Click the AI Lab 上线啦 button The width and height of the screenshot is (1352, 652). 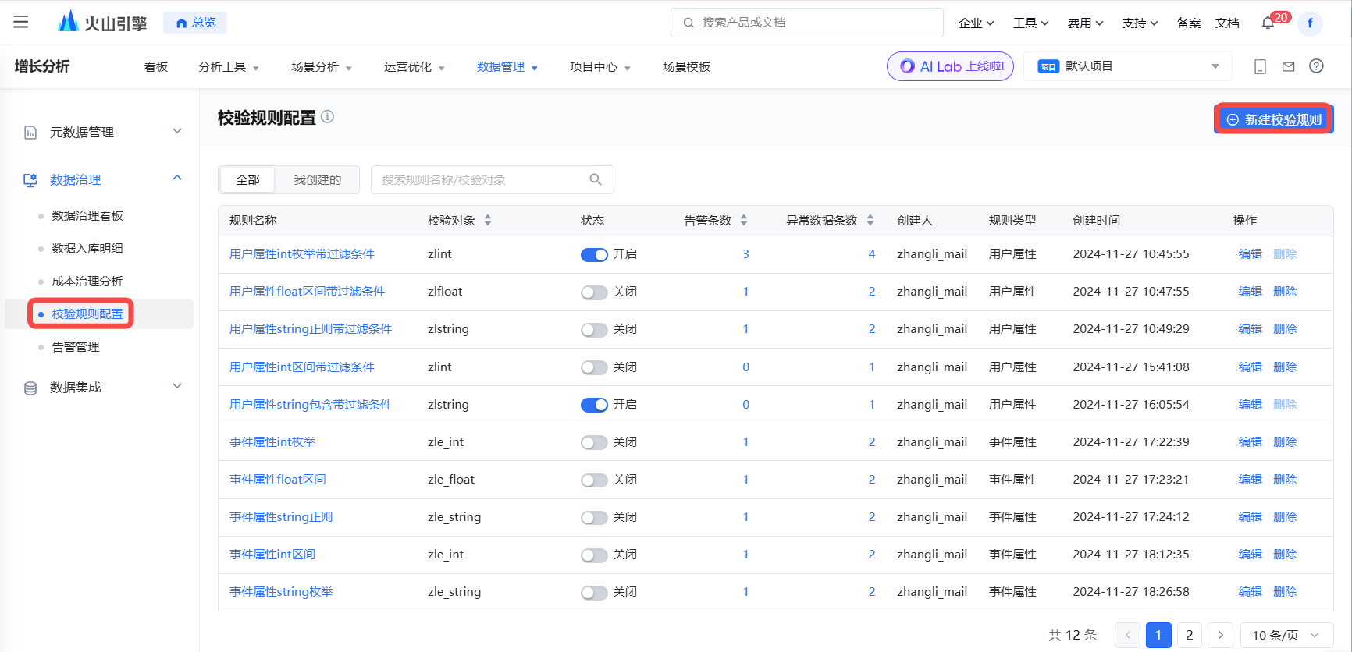coord(950,66)
